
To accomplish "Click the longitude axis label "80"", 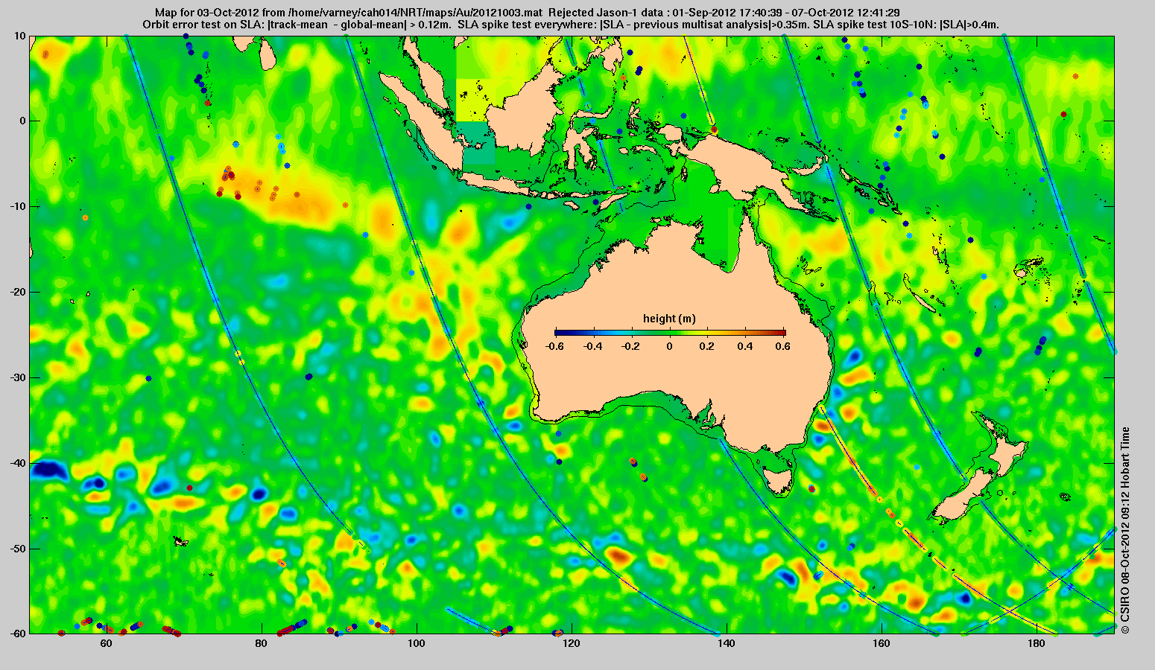I will click(261, 643).
